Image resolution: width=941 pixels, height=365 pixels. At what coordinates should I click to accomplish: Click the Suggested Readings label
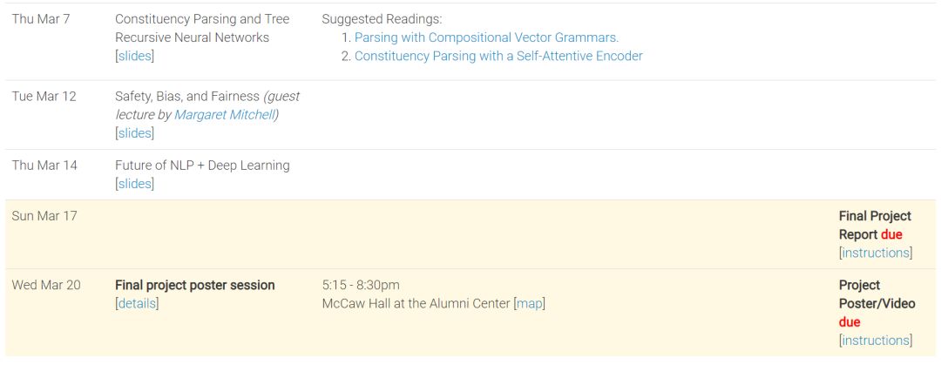coord(382,19)
